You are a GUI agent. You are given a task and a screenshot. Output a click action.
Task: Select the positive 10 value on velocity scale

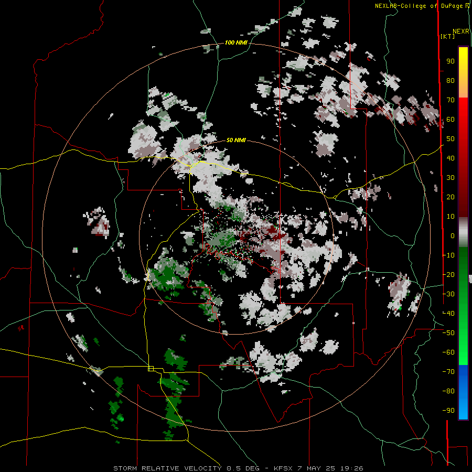450,217
